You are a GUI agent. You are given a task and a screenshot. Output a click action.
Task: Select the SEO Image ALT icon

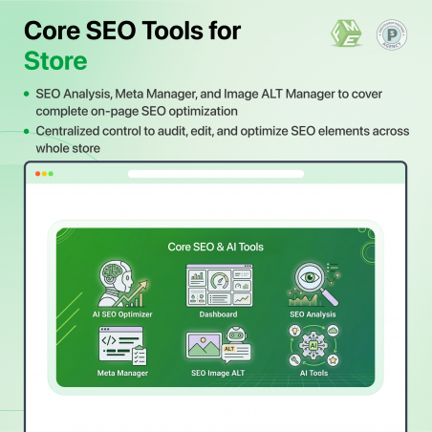218,345
